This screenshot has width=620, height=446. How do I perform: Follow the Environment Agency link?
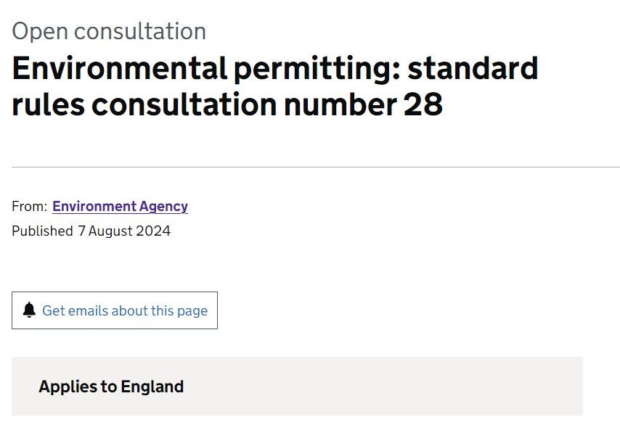pyautogui.click(x=120, y=207)
